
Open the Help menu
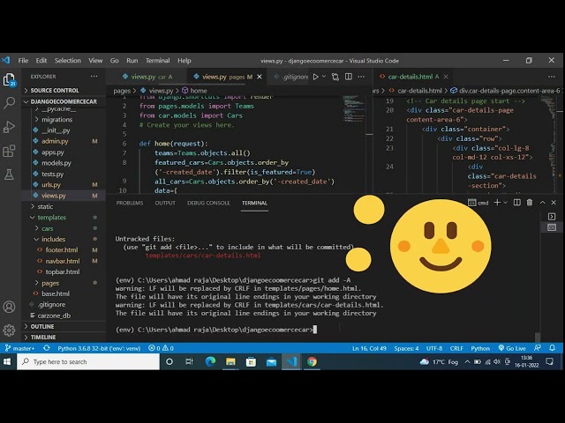(x=185, y=61)
